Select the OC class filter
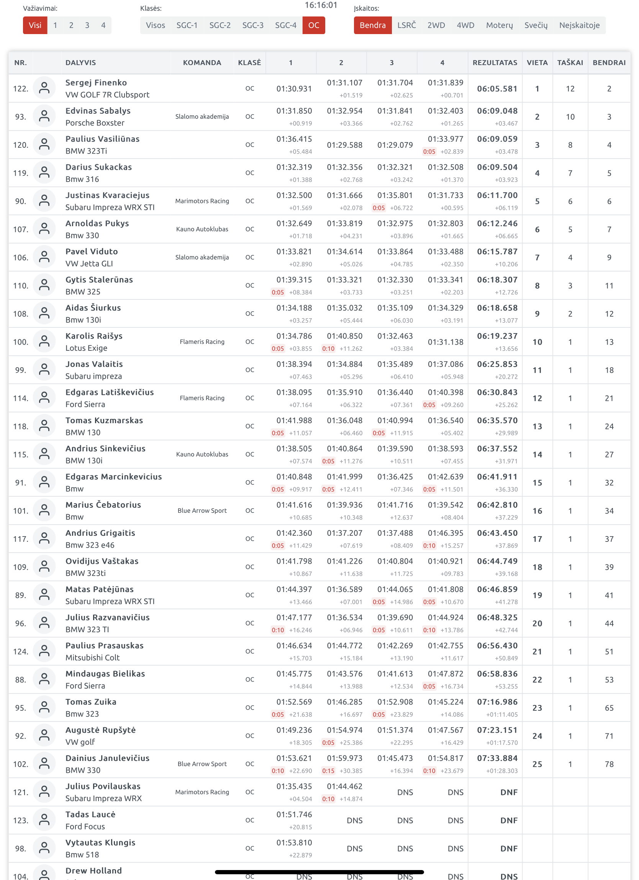This screenshot has height=880, width=639. coord(314,25)
